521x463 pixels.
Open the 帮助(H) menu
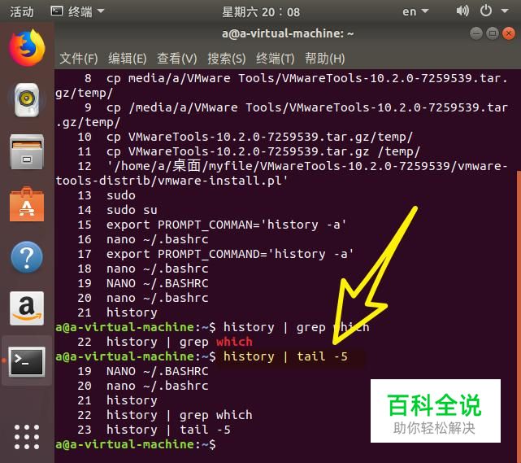click(324, 59)
